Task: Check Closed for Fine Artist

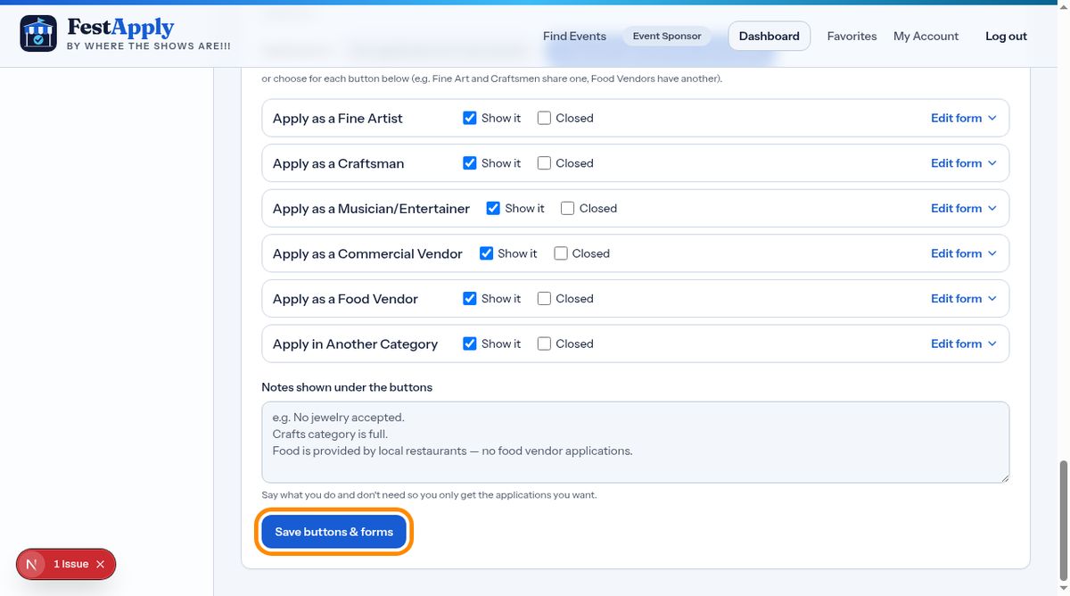Action: pyautogui.click(x=544, y=118)
